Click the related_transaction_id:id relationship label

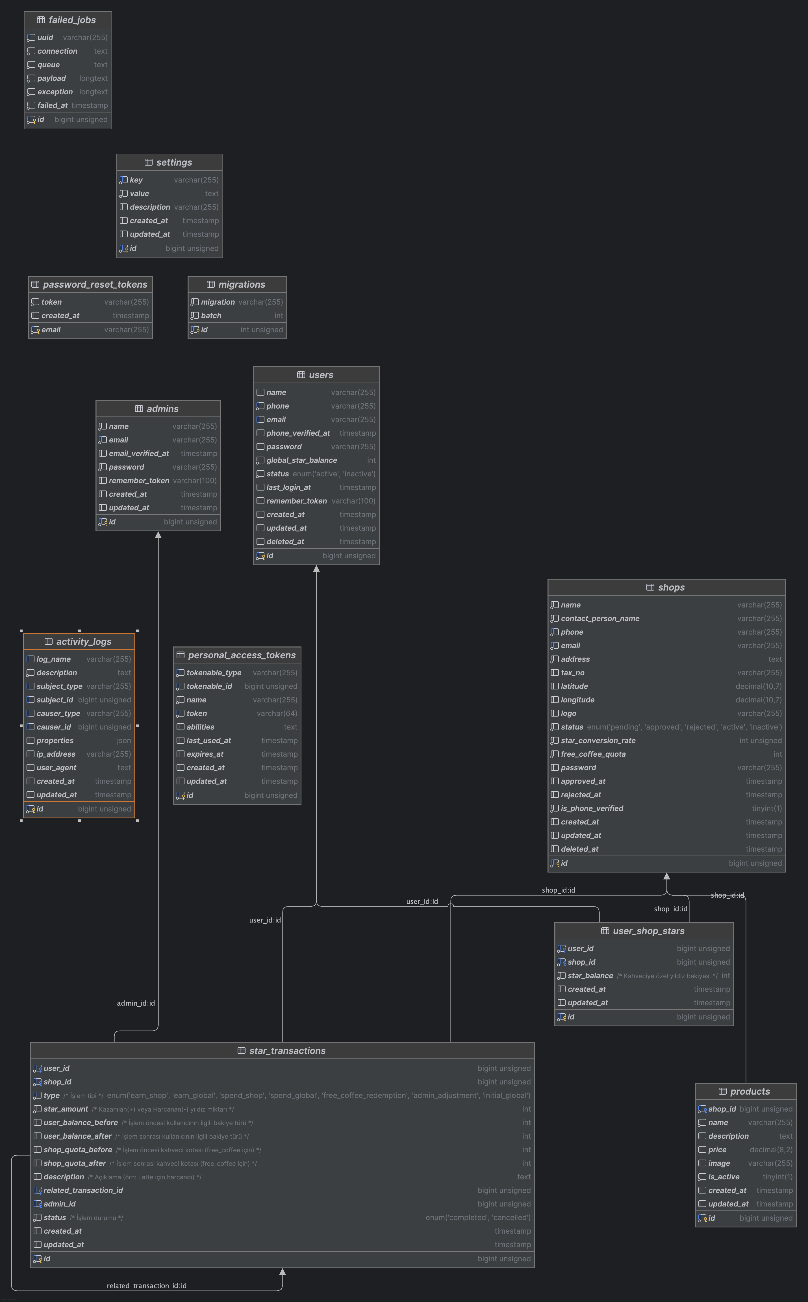pyautogui.click(x=146, y=1285)
